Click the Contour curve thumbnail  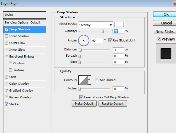[x=83, y=80]
